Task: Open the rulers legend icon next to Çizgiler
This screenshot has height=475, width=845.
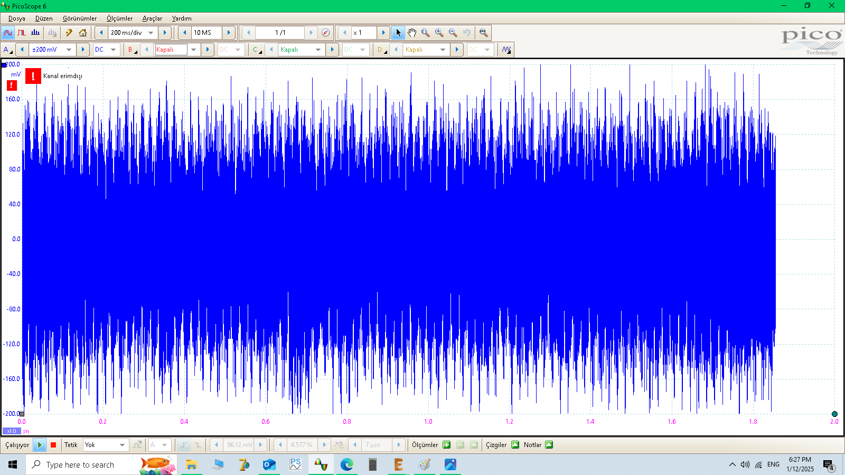Action: [x=515, y=445]
